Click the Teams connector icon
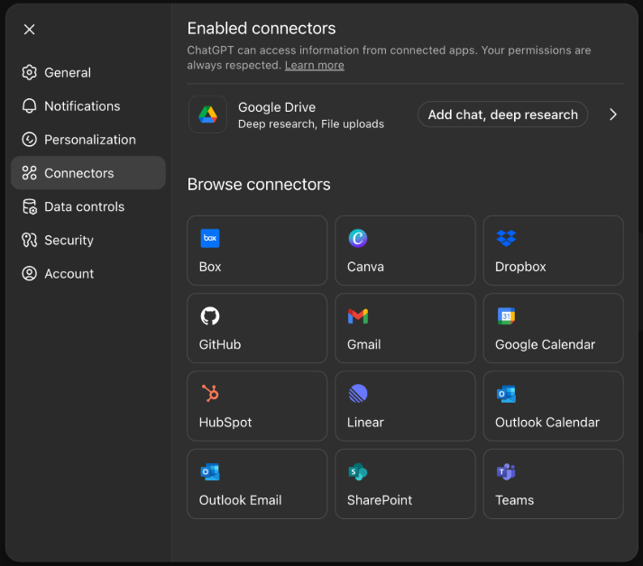 (x=506, y=472)
